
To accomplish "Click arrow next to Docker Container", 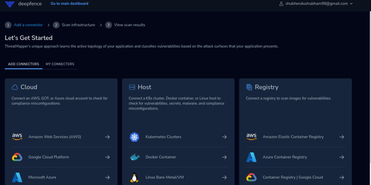I will click(224, 157).
